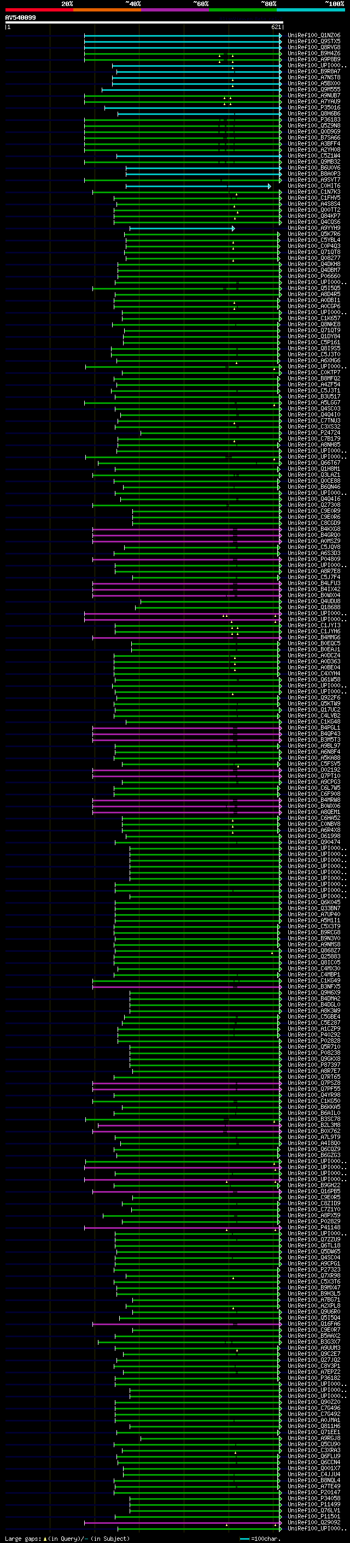Screen dimensions: 350x1543
Task: Select hit UniRef100_A7NST8
Action: 314,77
